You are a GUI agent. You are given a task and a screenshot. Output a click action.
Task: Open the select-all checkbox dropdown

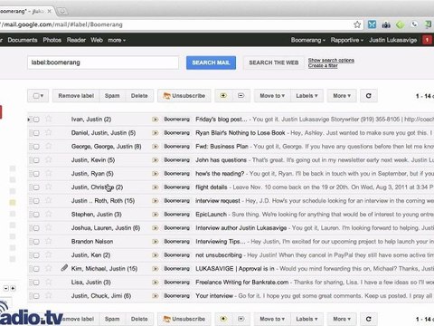[x=38, y=96]
